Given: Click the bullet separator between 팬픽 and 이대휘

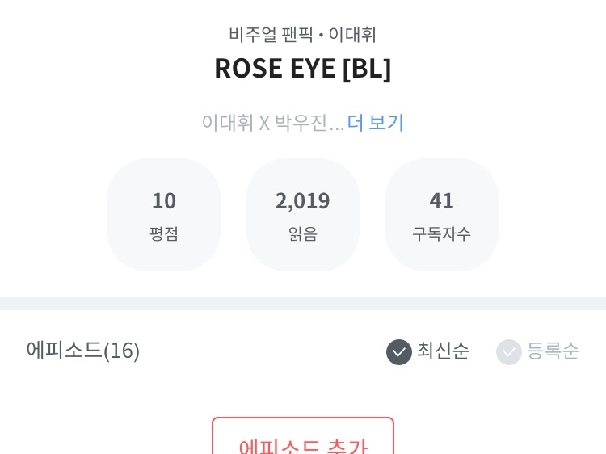Looking at the screenshot, I should point(321,36).
